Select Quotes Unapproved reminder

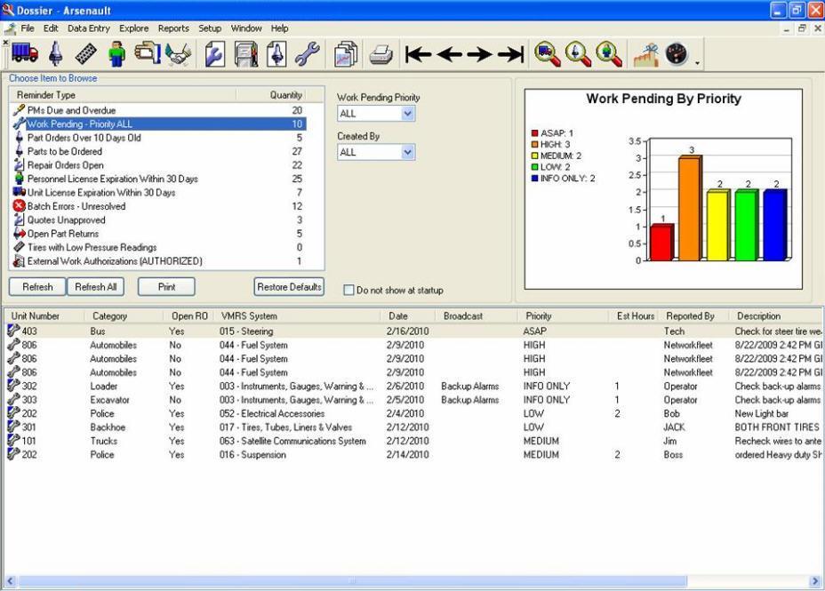click(x=158, y=220)
